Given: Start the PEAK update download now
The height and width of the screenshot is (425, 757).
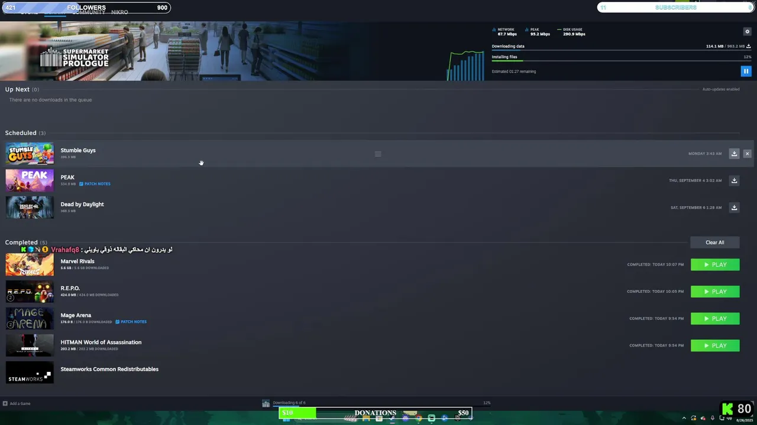Looking at the screenshot, I should [734, 181].
